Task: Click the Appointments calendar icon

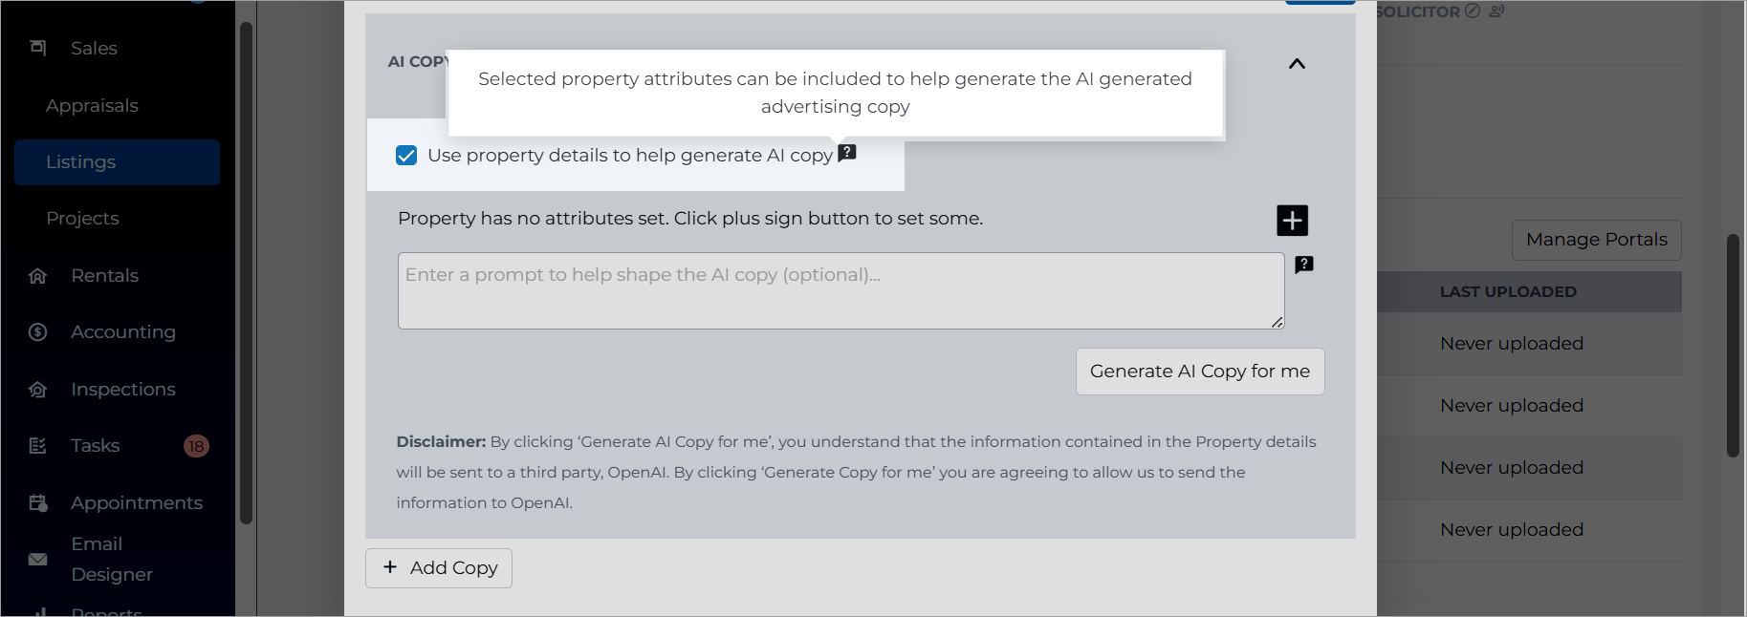Action: click(38, 503)
